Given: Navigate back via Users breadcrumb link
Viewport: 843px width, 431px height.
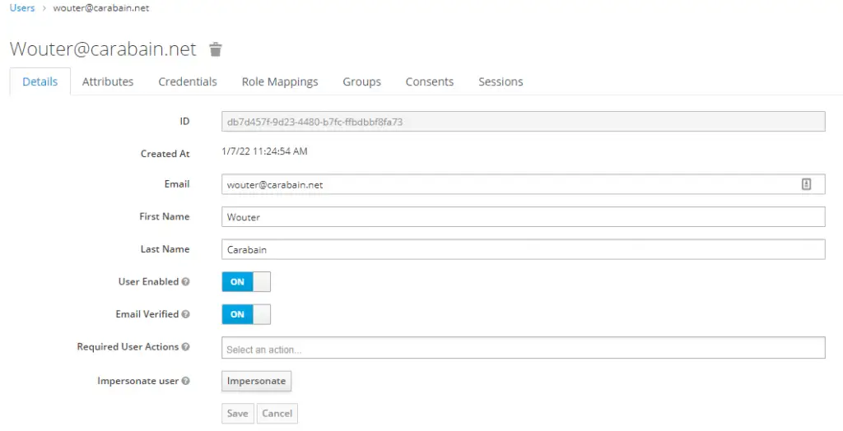Looking at the screenshot, I should (22, 8).
